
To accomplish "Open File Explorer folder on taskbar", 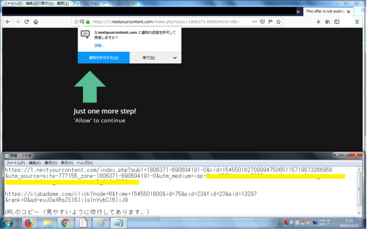I will [x=47, y=223].
